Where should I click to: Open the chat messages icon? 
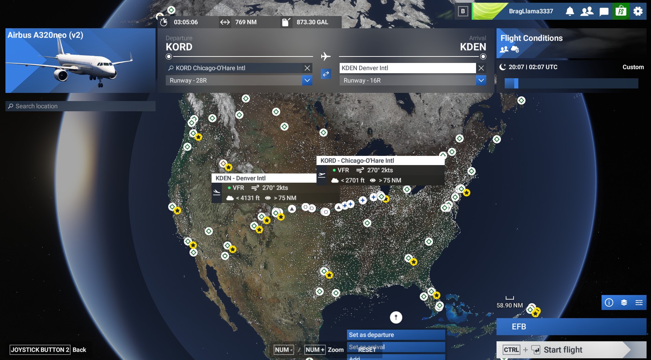click(x=604, y=12)
